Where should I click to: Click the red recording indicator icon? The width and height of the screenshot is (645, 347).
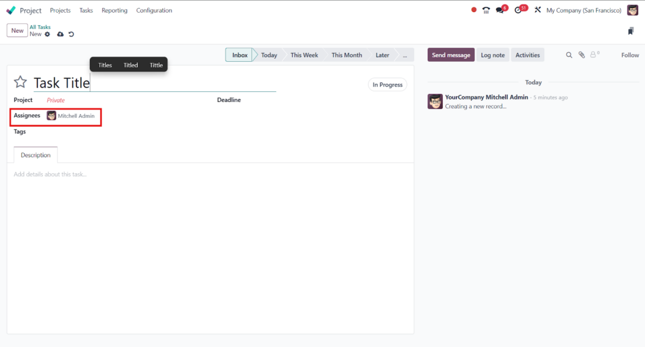tap(474, 10)
